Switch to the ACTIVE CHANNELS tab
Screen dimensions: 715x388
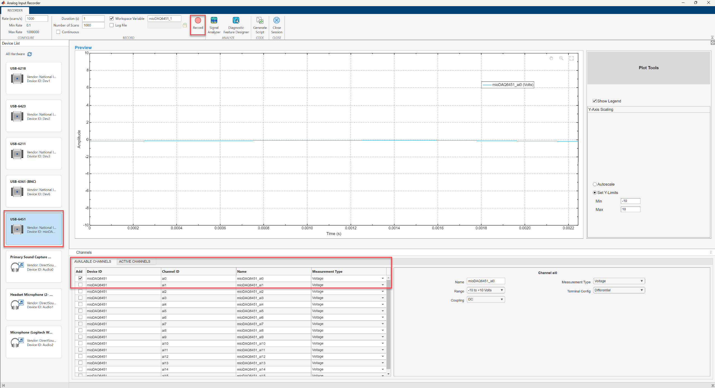point(135,261)
